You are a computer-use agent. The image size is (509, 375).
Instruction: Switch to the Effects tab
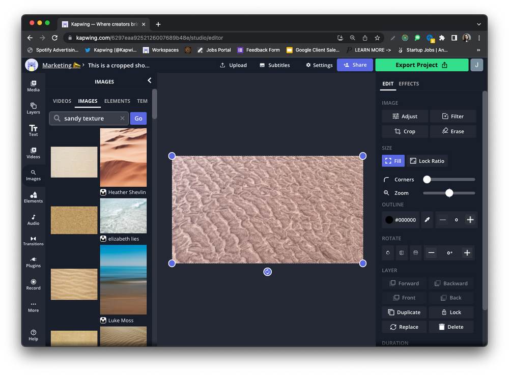[409, 83]
